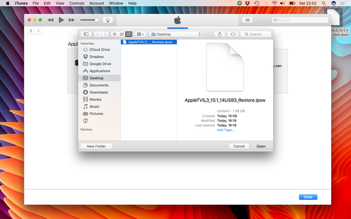Go forward with iTunes navigation arrow
The image size is (351, 219).
tap(39, 30)
